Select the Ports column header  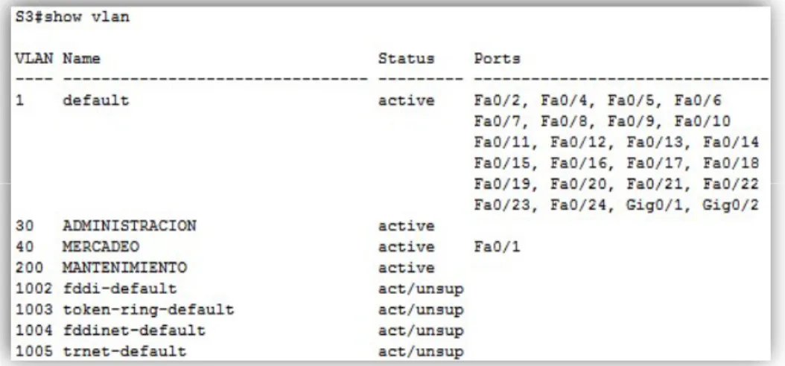click(x=497, y=59)
